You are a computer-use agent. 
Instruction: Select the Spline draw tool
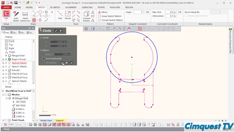[x=46, y=20]
